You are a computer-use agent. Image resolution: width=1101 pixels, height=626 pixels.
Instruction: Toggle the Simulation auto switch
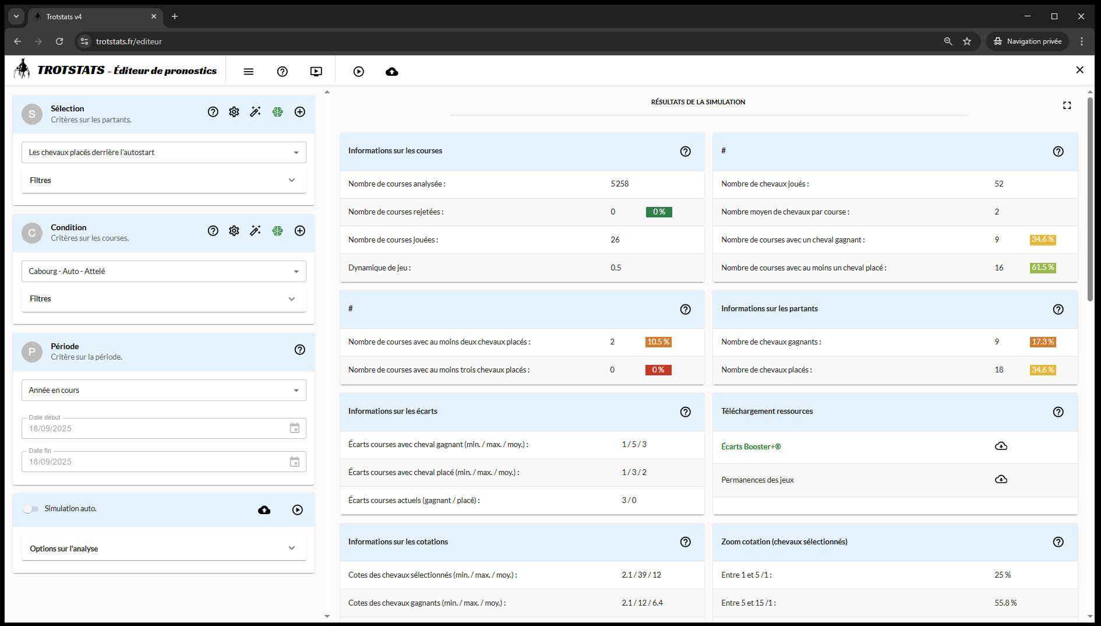click(31, 509)
